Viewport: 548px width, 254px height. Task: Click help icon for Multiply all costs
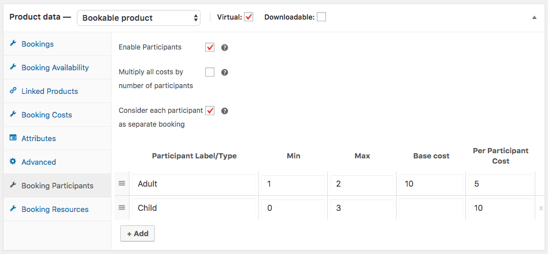click(x=225, y=73)
